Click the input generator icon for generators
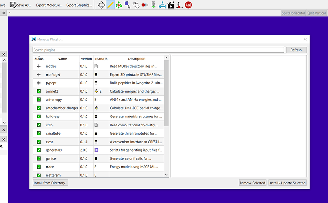The width and height of the screenshot is (328, 203). tap(96, 150)
